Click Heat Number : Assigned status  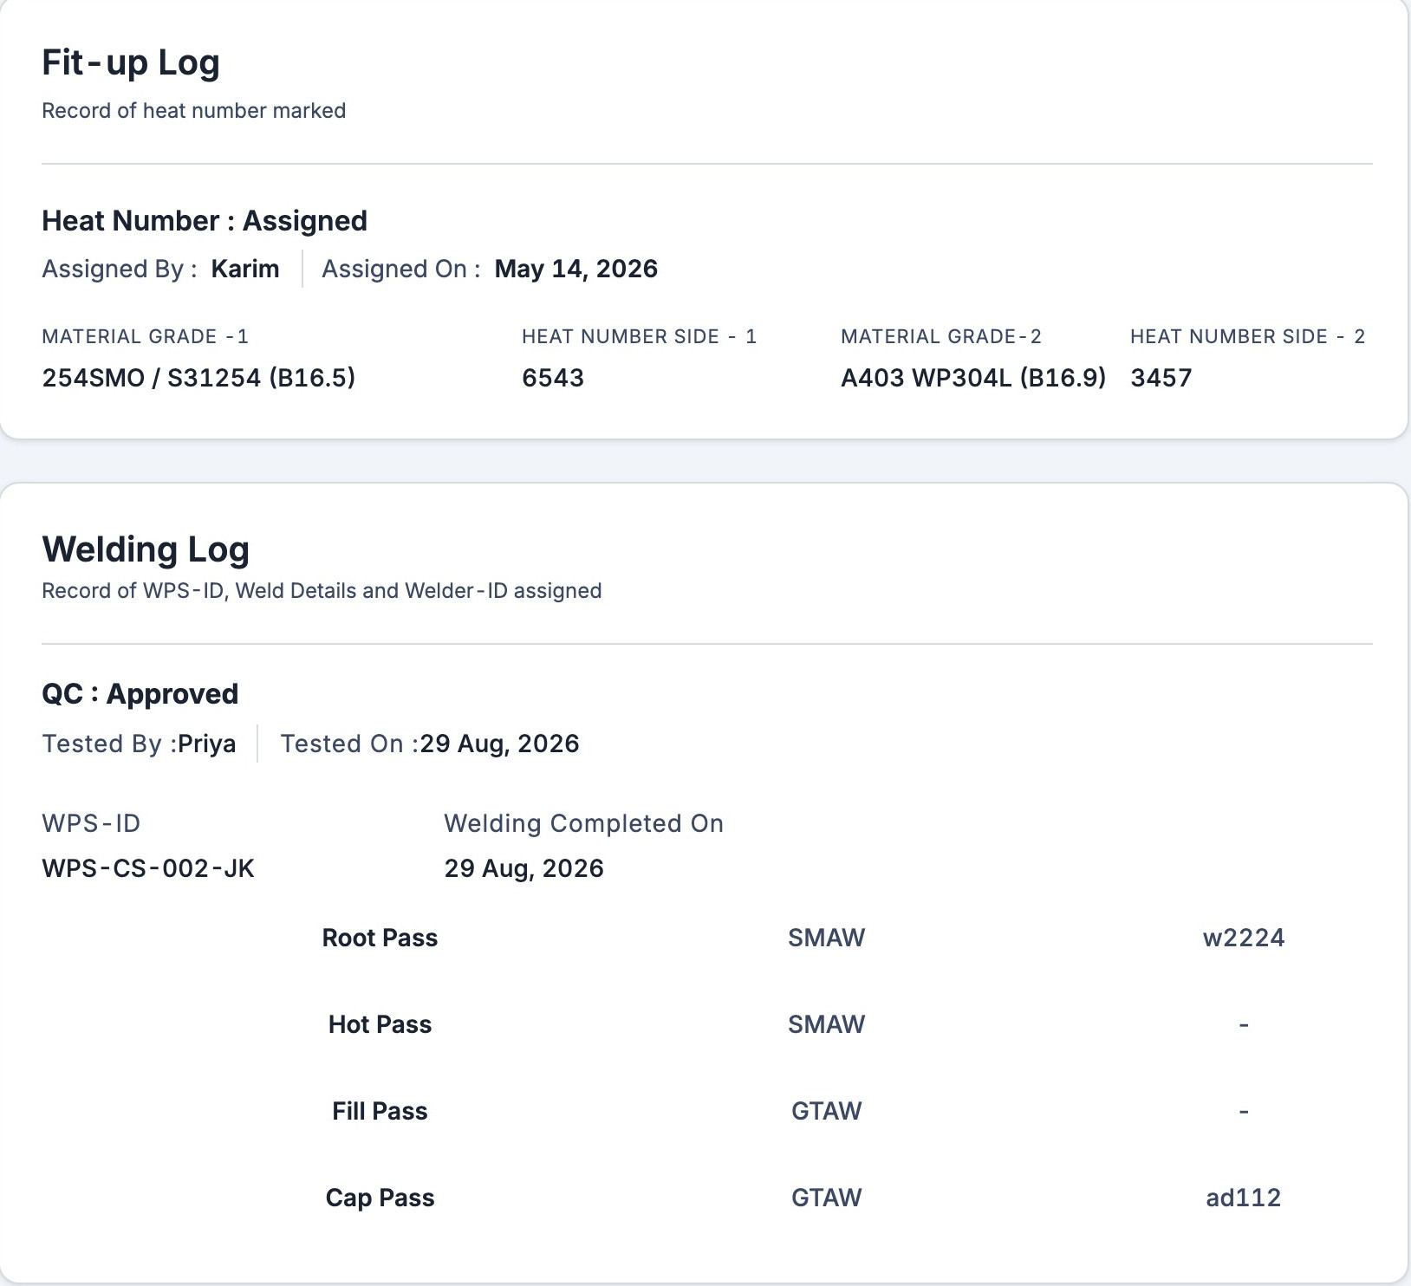click(x=205, y=221)
